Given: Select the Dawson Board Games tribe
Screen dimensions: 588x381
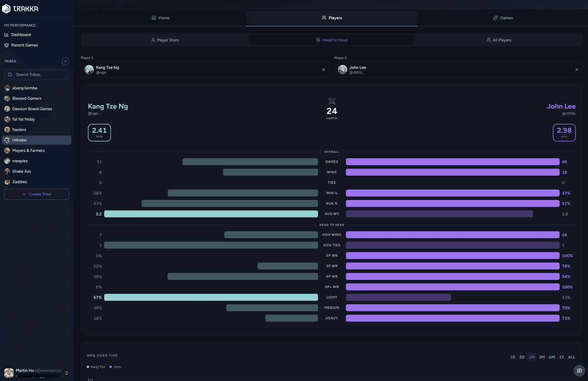Looking at the screenshot, I should point(36,109).
